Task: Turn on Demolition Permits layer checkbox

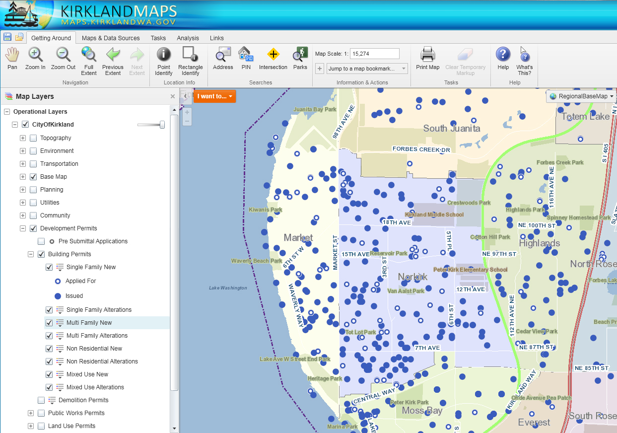Action: point(41,400)
